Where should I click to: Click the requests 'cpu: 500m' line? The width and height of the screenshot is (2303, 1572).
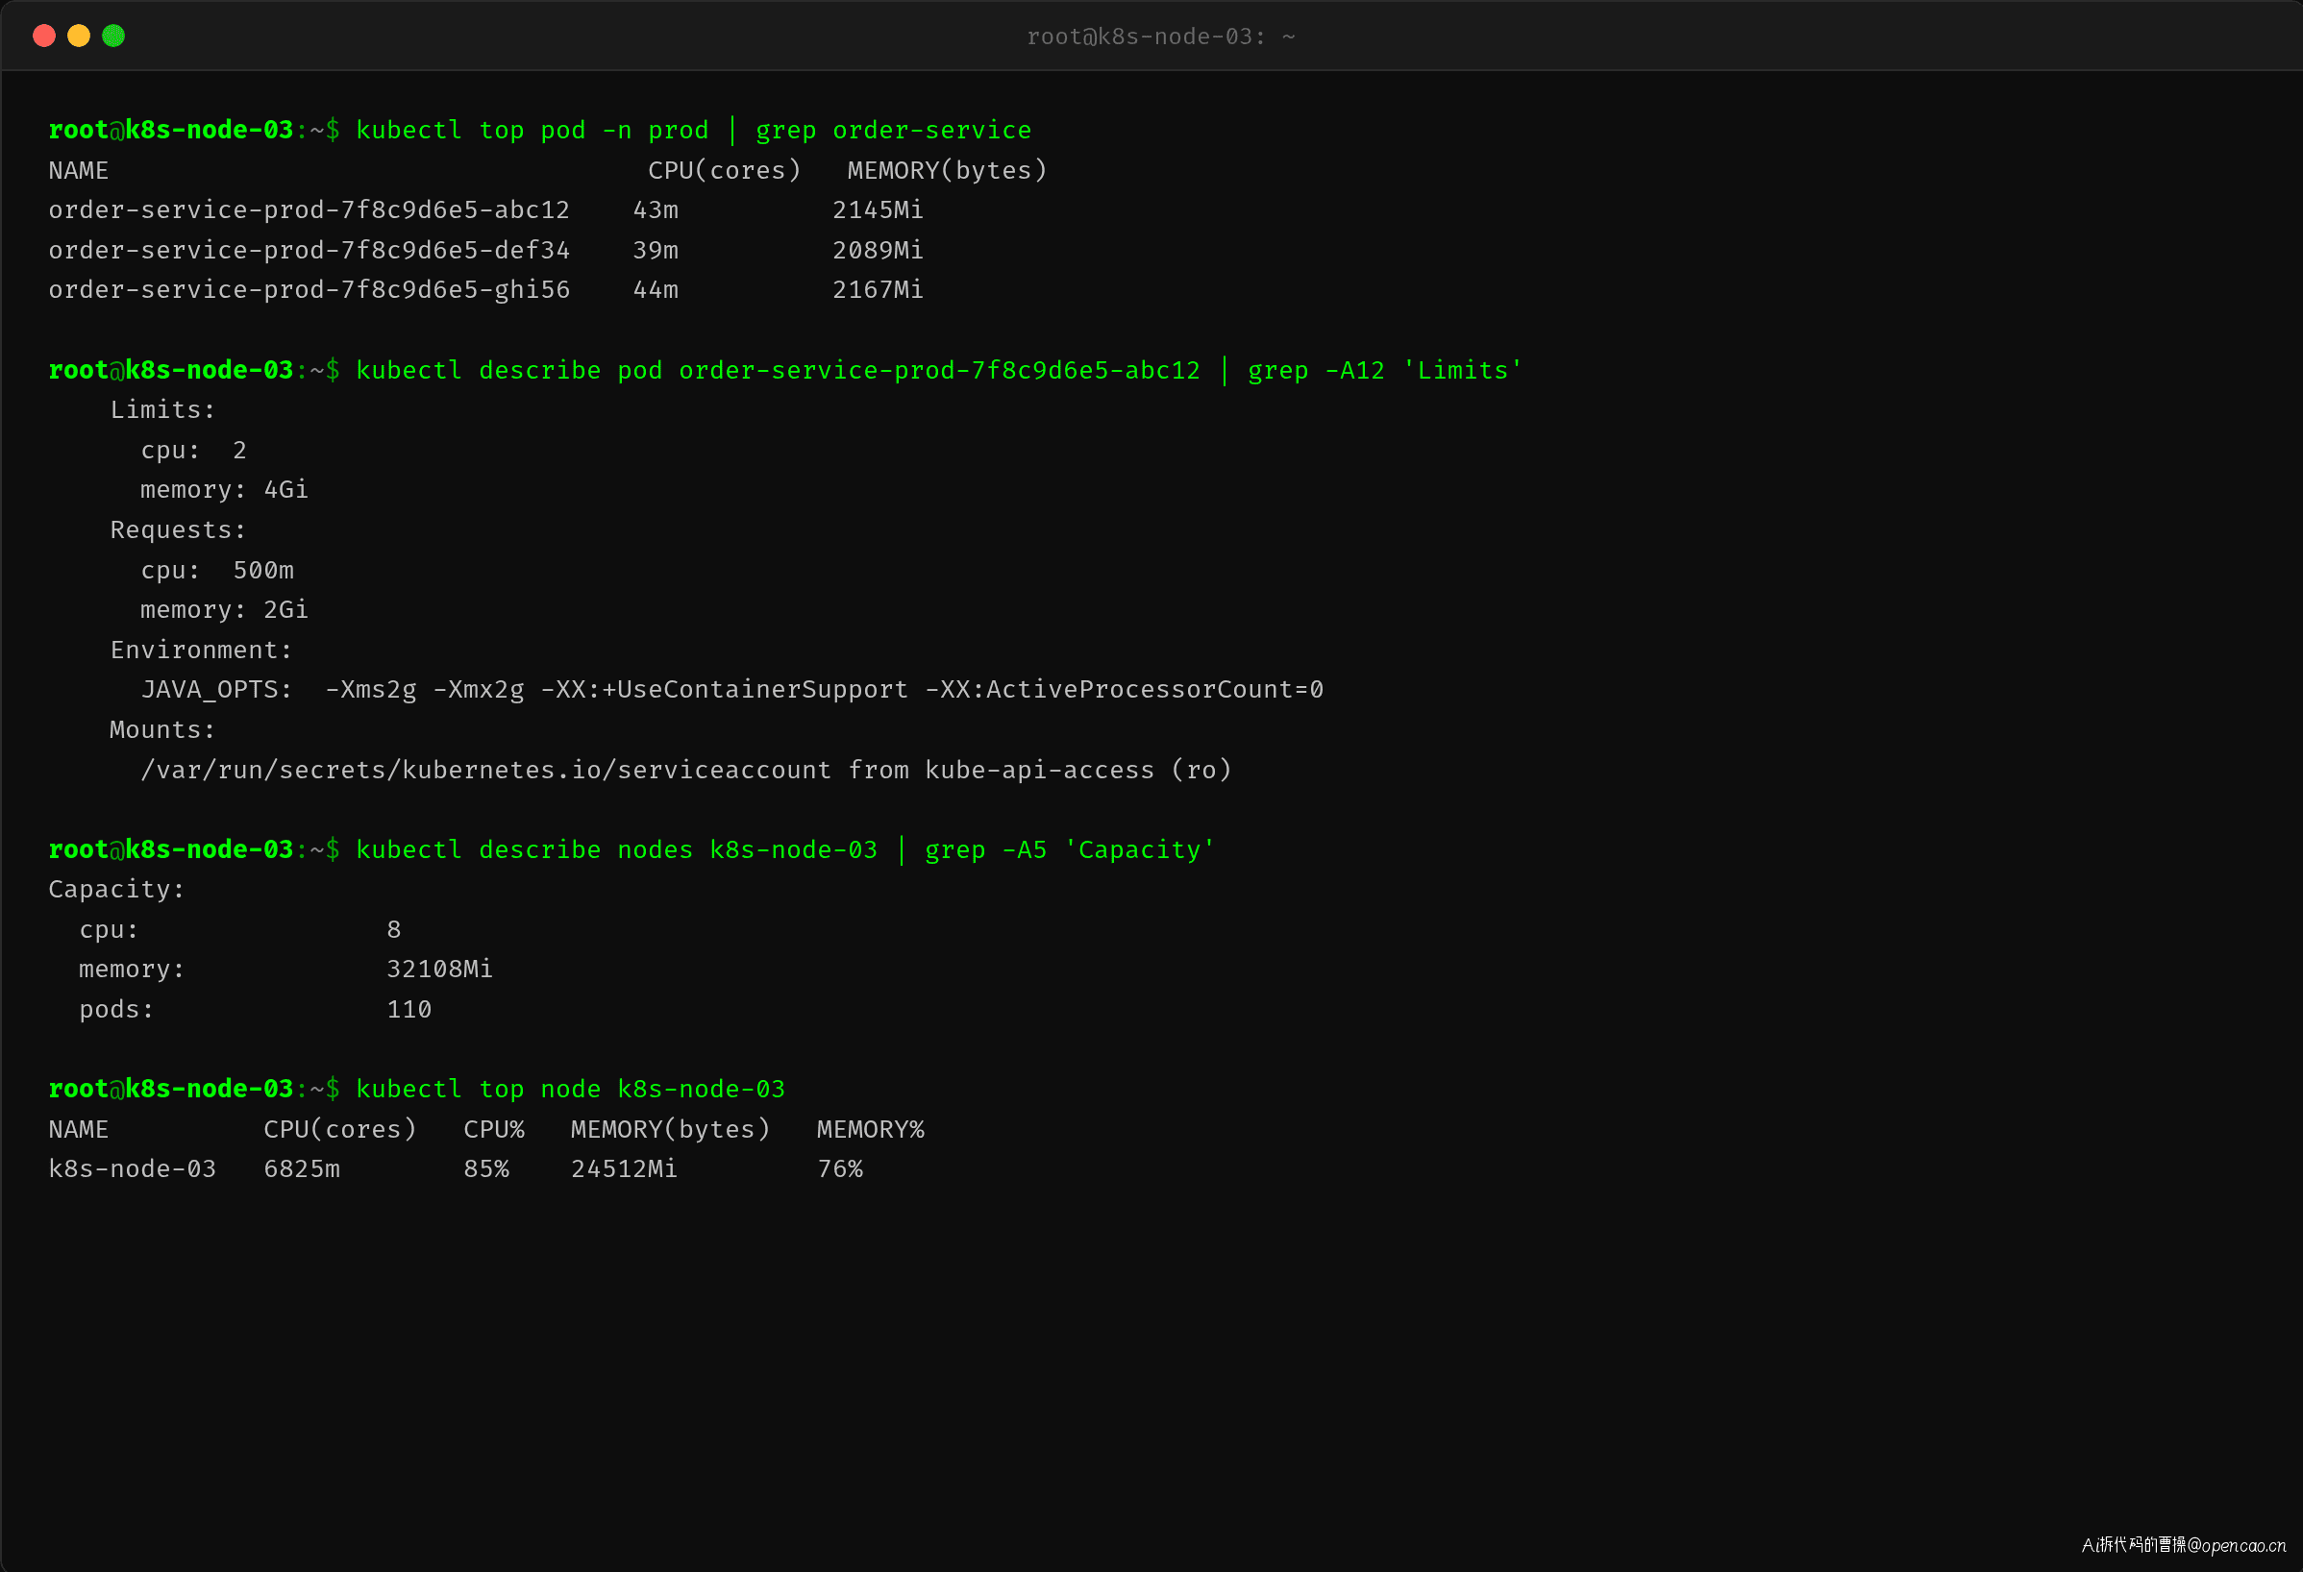point(217,571)
